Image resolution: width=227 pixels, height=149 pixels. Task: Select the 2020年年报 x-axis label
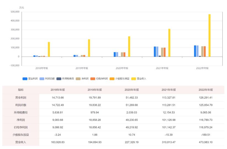[121, 68]
